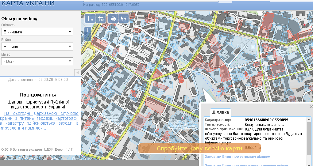Zoom out with the minus button
This screenshot has width=313, height=166.
(88, 37)
